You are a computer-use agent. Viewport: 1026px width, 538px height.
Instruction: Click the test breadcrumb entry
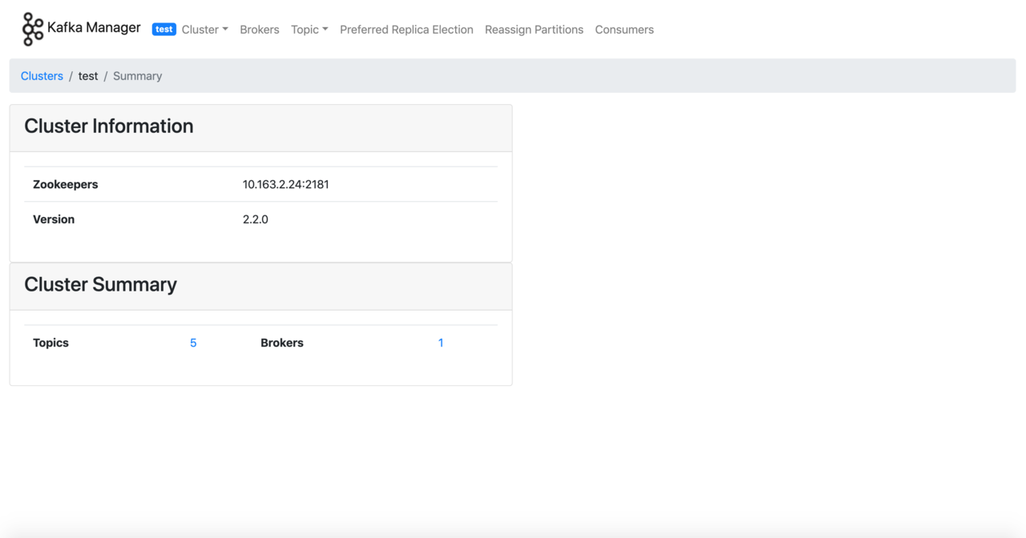coord(88,76)
